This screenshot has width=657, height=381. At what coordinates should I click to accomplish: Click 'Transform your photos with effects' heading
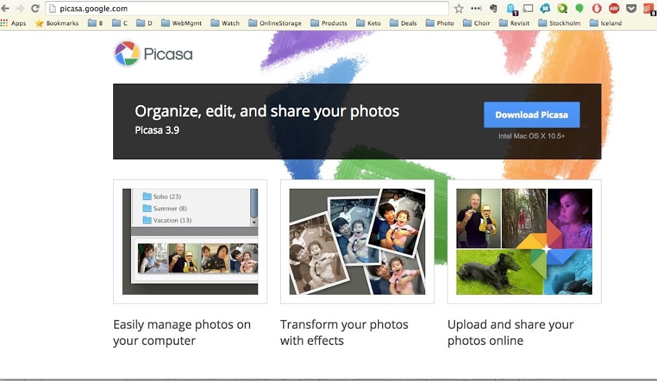(344, 333)
